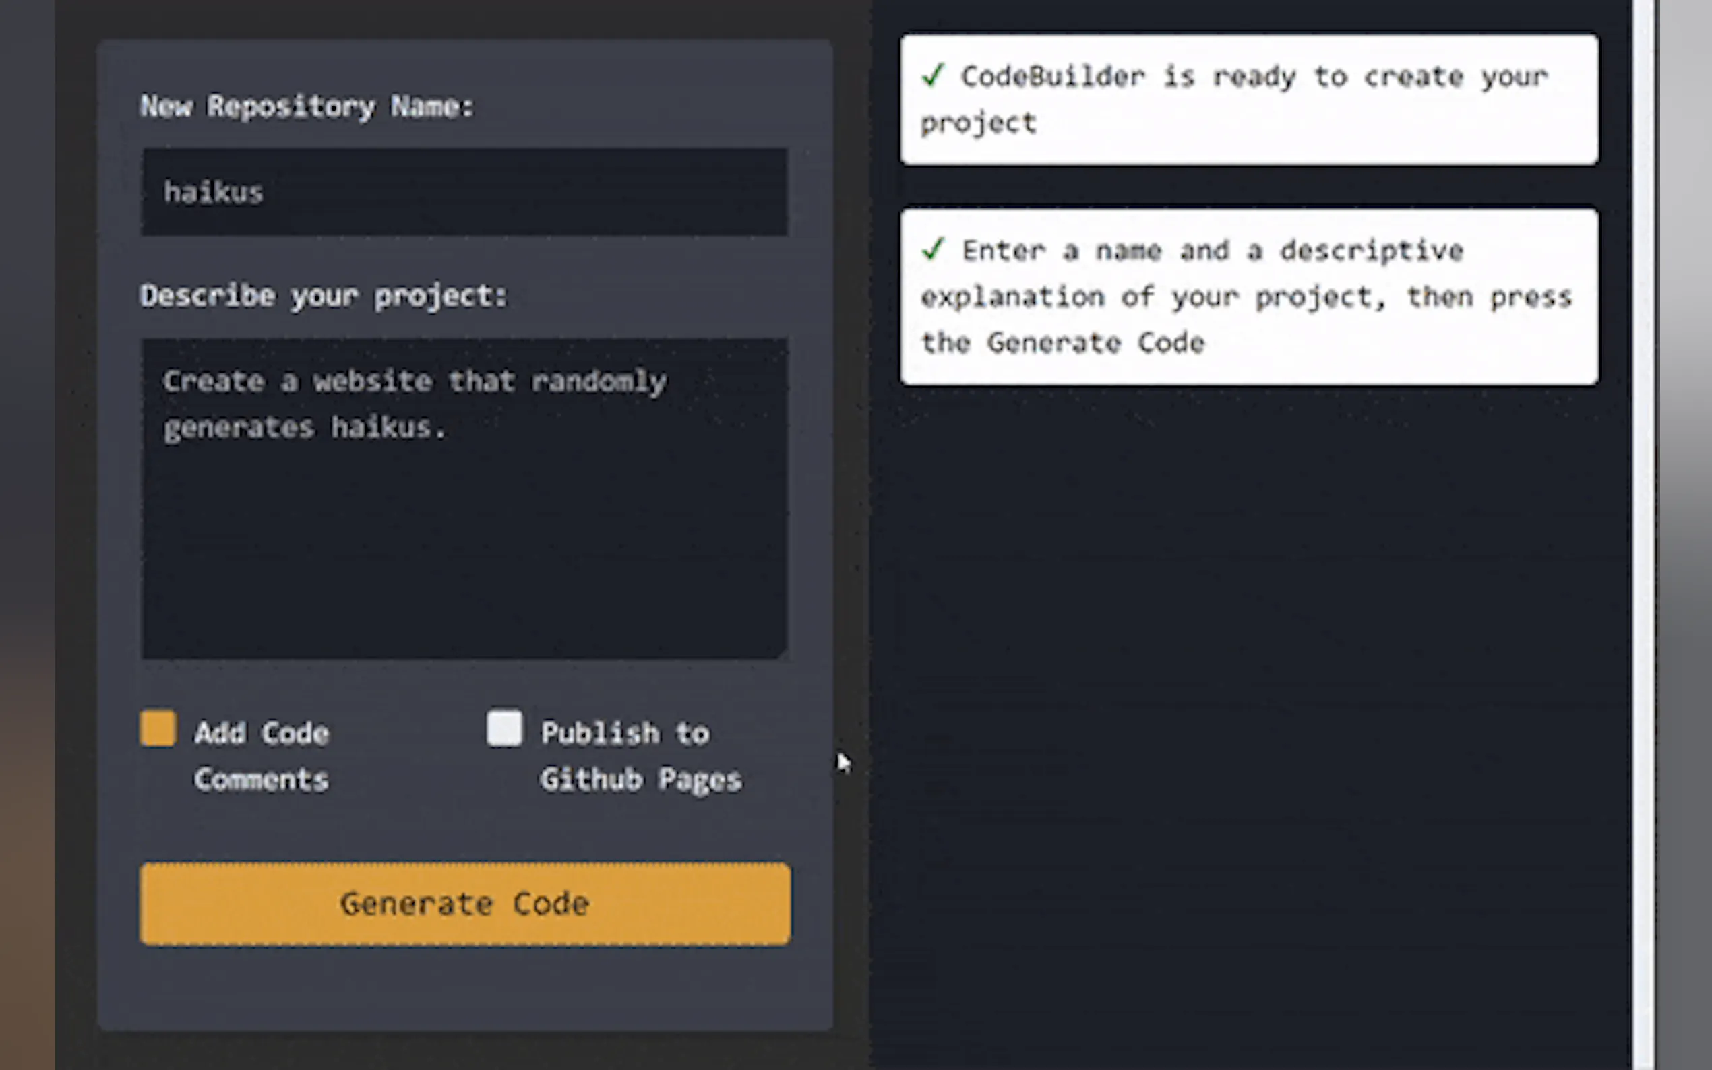The height and width of the screenshot is (1070, 1712).
Task: Click 'the Generate Code' text in second message
Action: point(1062,343)
